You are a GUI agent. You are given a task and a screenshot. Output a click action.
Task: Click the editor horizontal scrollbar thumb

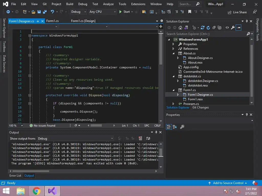[x=96, y=126]
